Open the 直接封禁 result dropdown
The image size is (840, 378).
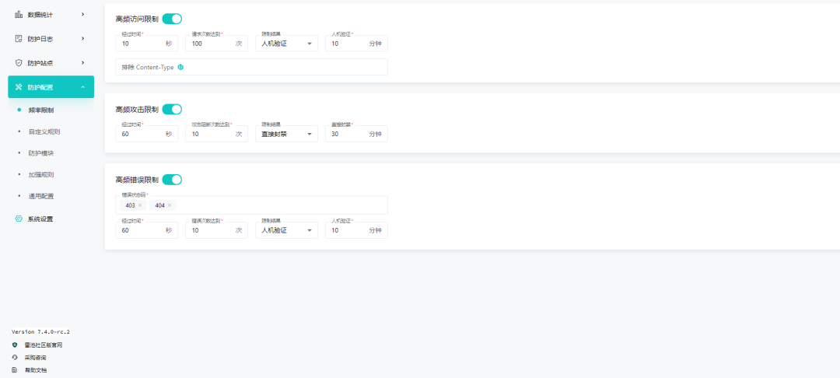286,134
